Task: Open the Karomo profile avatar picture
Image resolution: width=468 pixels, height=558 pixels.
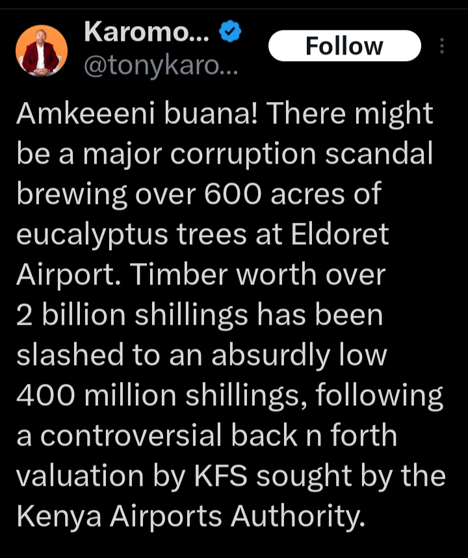Action: tap(42, 51)
